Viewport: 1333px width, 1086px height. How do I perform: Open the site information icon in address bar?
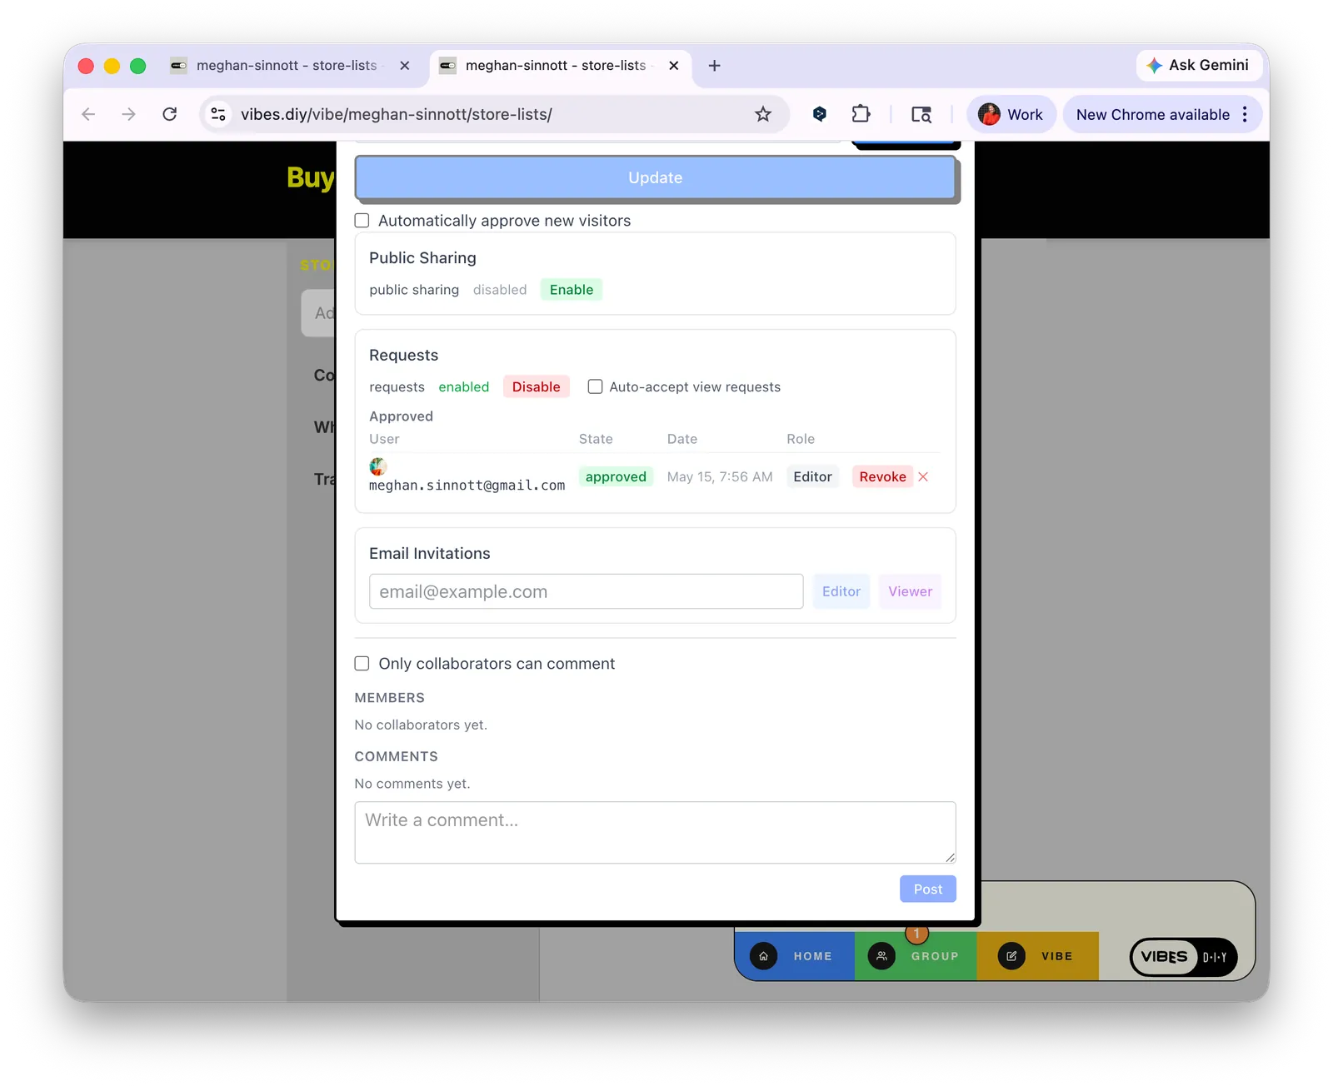pyautogui.click(x=218, y=114)
